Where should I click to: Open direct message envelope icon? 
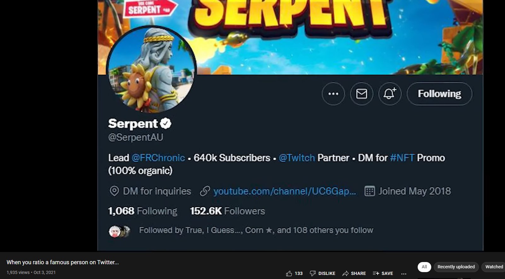[362, 94]
